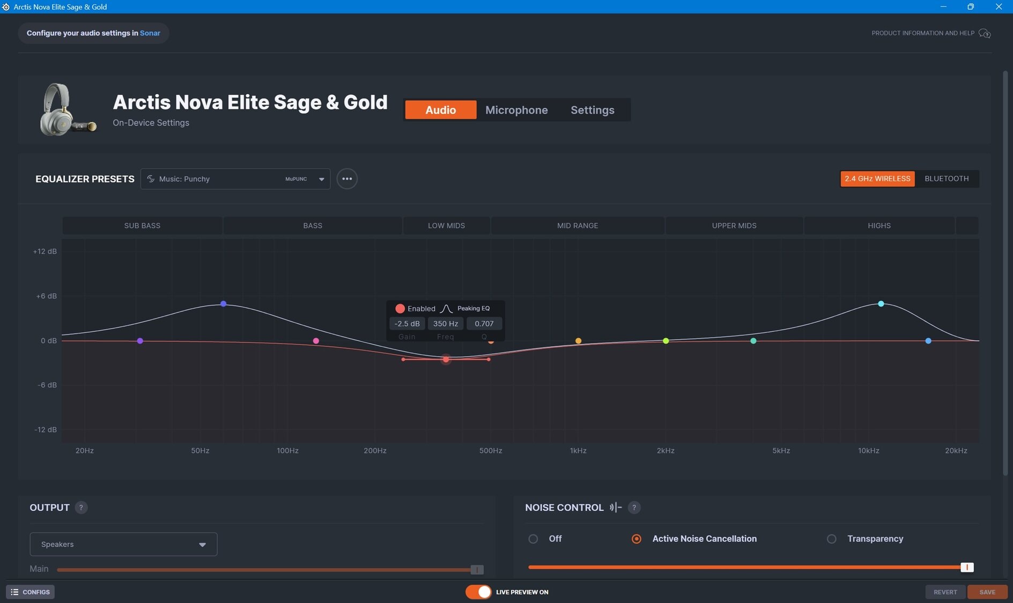1013x603 pixels.
Task: Click the product information help chat icon
Action: (x=984, y=33)
